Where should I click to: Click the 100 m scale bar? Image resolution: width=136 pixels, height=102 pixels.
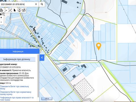(x=47, y=99)
